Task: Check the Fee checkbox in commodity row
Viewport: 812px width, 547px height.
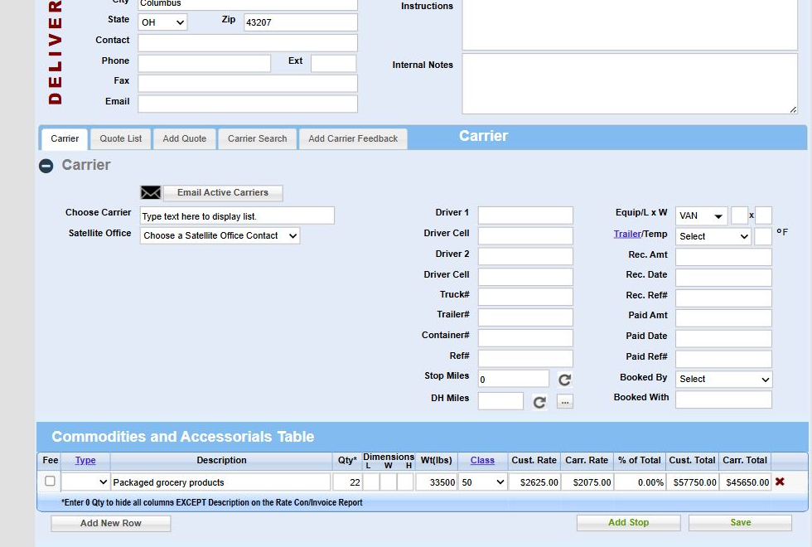Action: coord(50,482)
